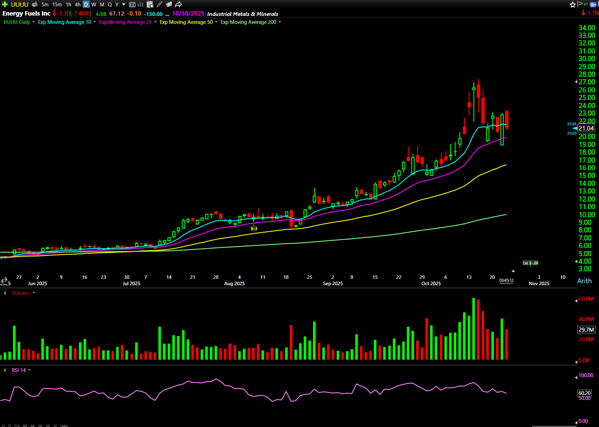This screenshot has width=599, height=427.
Task: Remove the Volume pane with X
Action: point(5,293)
